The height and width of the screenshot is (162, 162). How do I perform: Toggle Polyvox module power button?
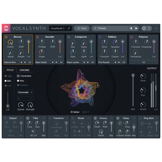[x=131, y=37]
